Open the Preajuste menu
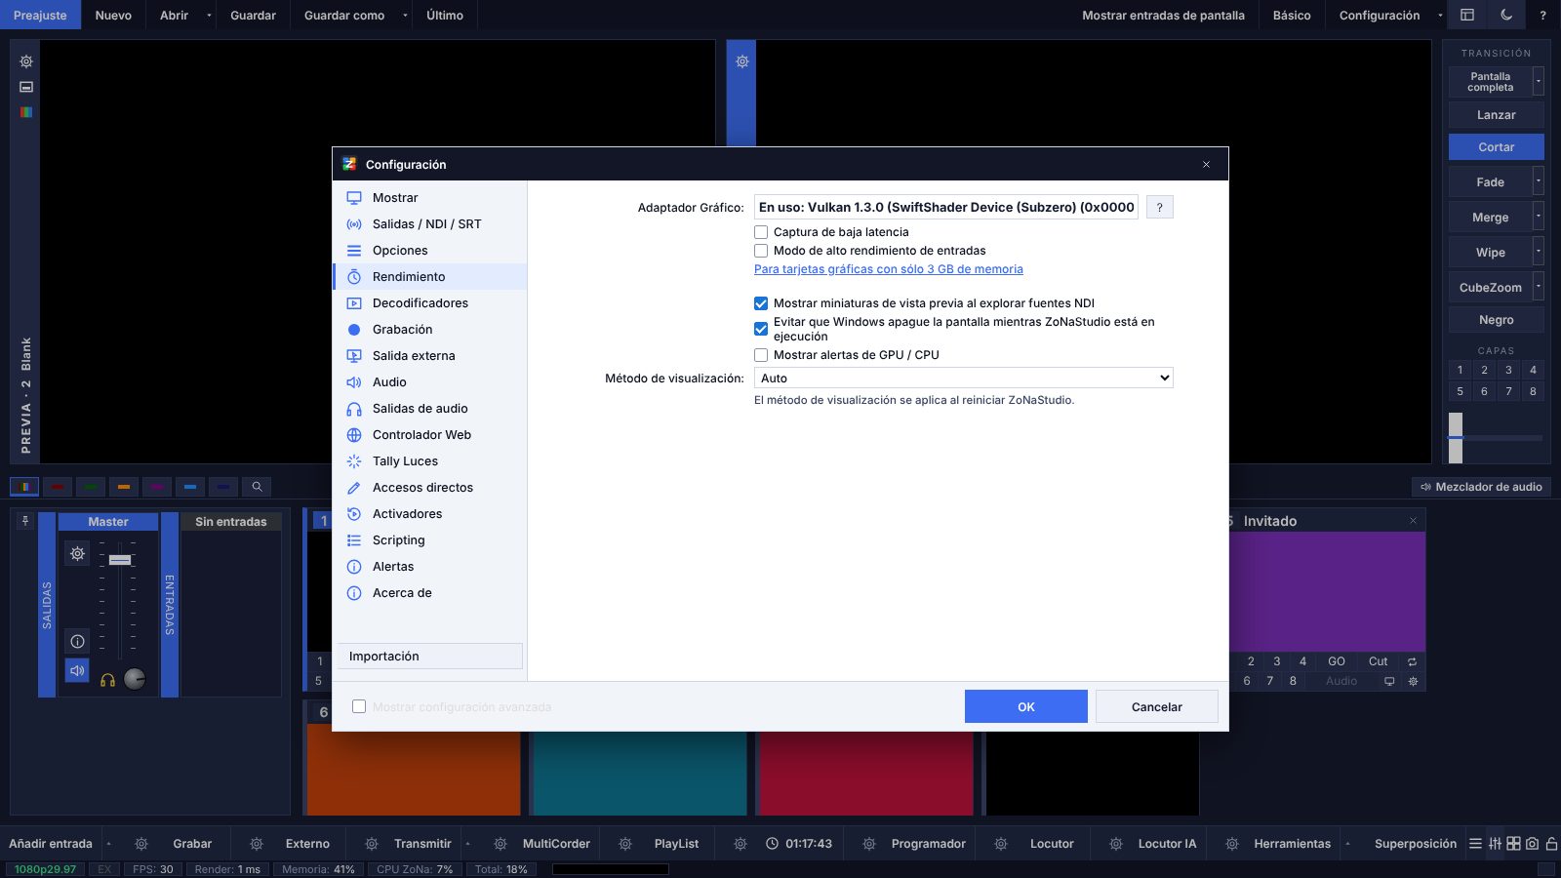This screenshot has width=1561, height=878. coord(40,15)
